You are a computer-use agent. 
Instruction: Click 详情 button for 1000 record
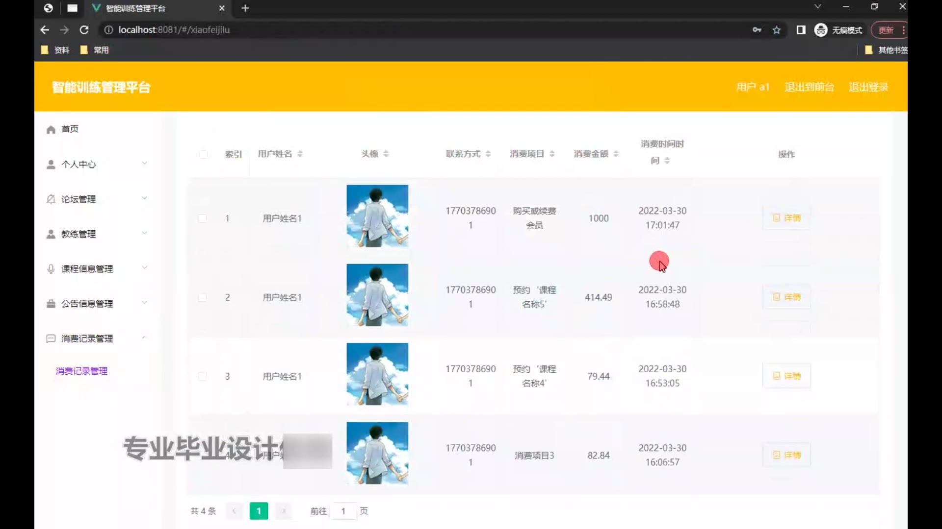point(786,218)
